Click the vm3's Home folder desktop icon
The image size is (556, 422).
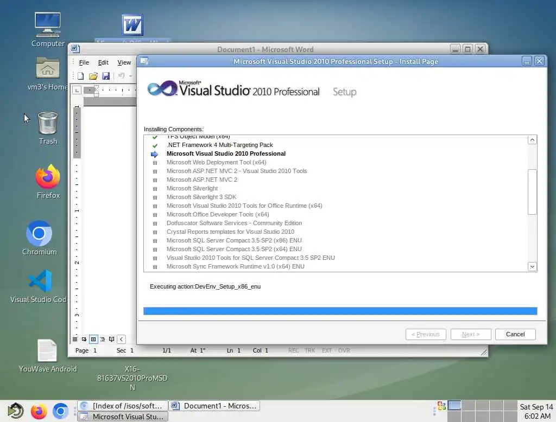coord(48,74)
